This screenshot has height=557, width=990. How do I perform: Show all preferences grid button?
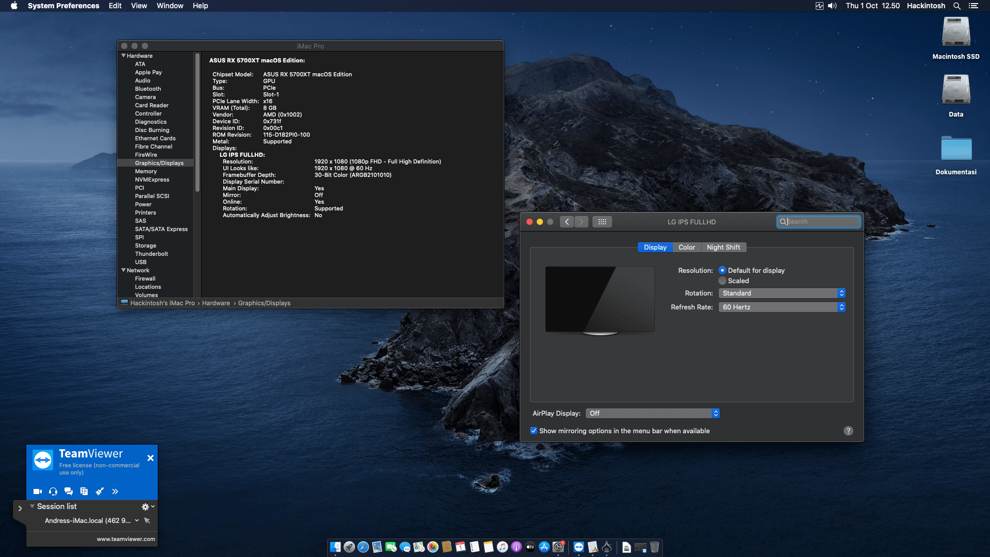point(602,222)
